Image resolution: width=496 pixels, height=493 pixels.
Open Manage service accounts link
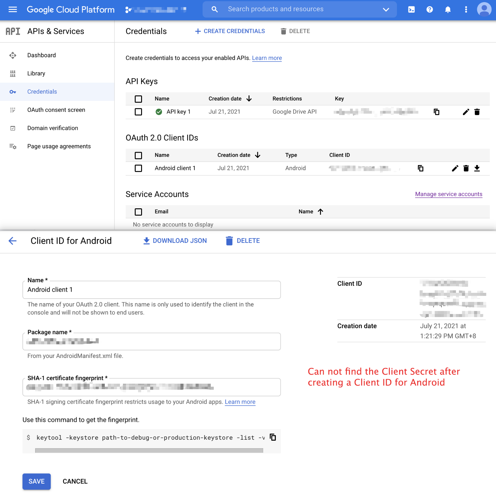(448, 194)
